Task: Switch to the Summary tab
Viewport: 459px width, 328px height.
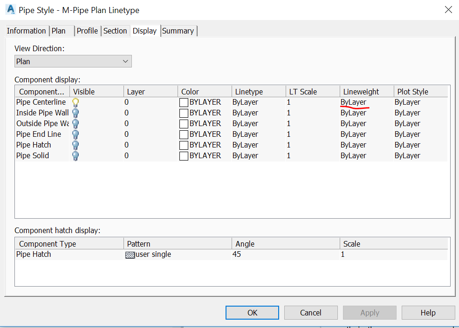Action: [x=178, y=31]
